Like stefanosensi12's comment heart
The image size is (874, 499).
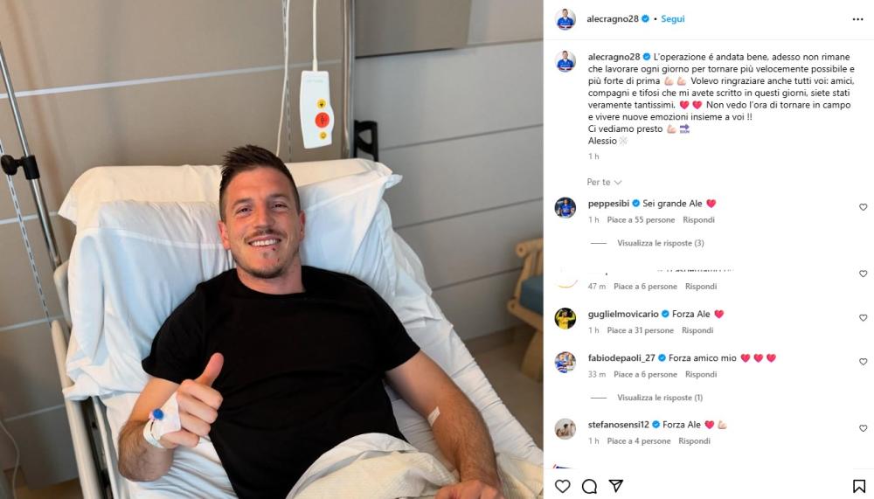863,427
